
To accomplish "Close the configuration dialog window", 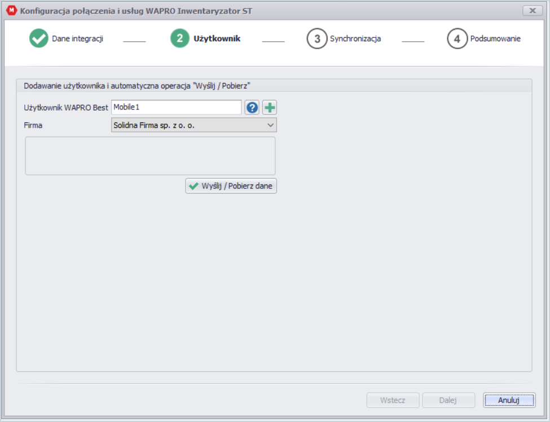I will 533,11.
